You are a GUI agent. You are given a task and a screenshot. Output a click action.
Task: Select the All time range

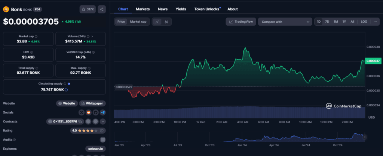pos(352,22)
